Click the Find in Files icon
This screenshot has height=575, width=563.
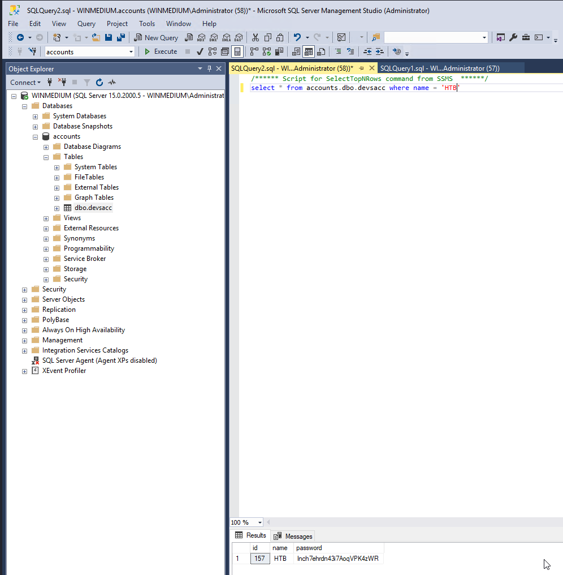[376, 37]
